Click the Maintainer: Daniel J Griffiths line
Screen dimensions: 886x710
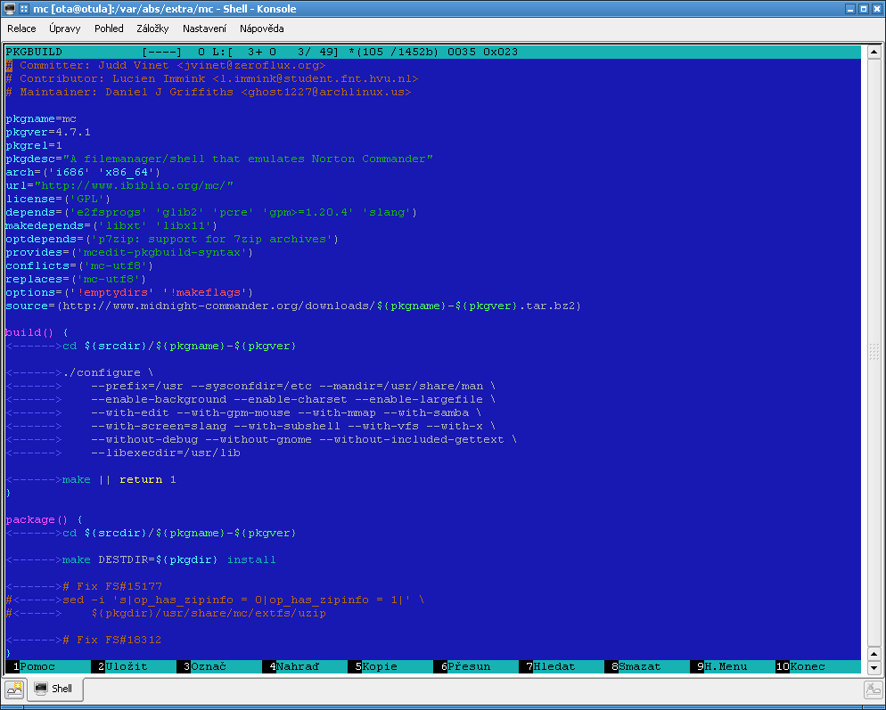[209, 92]
